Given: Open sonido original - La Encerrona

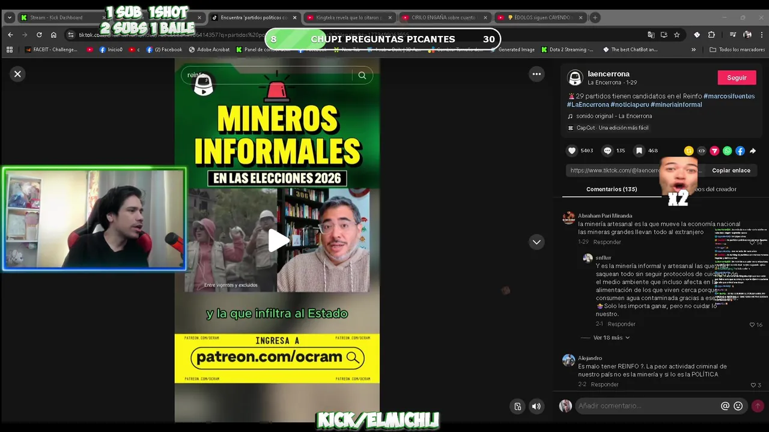Looking at the screenshot, I should click(x=613, y=116).
